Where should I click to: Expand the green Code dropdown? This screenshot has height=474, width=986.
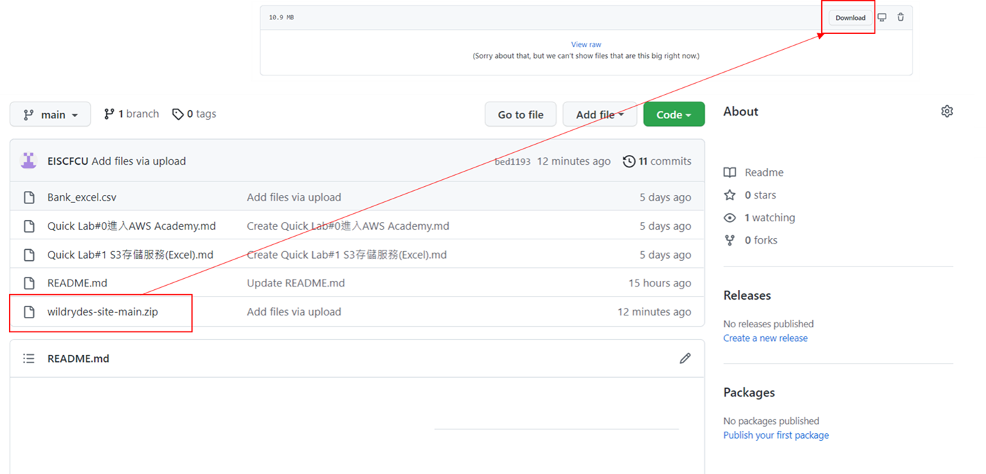(x=674, y=115)
